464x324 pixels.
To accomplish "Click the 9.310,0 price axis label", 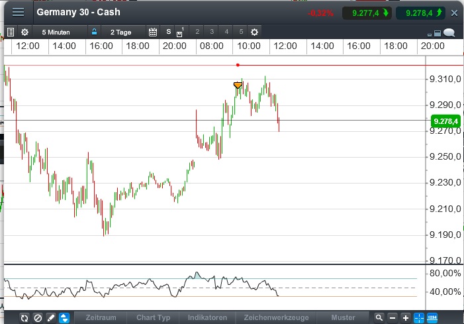I will [445, 79].
